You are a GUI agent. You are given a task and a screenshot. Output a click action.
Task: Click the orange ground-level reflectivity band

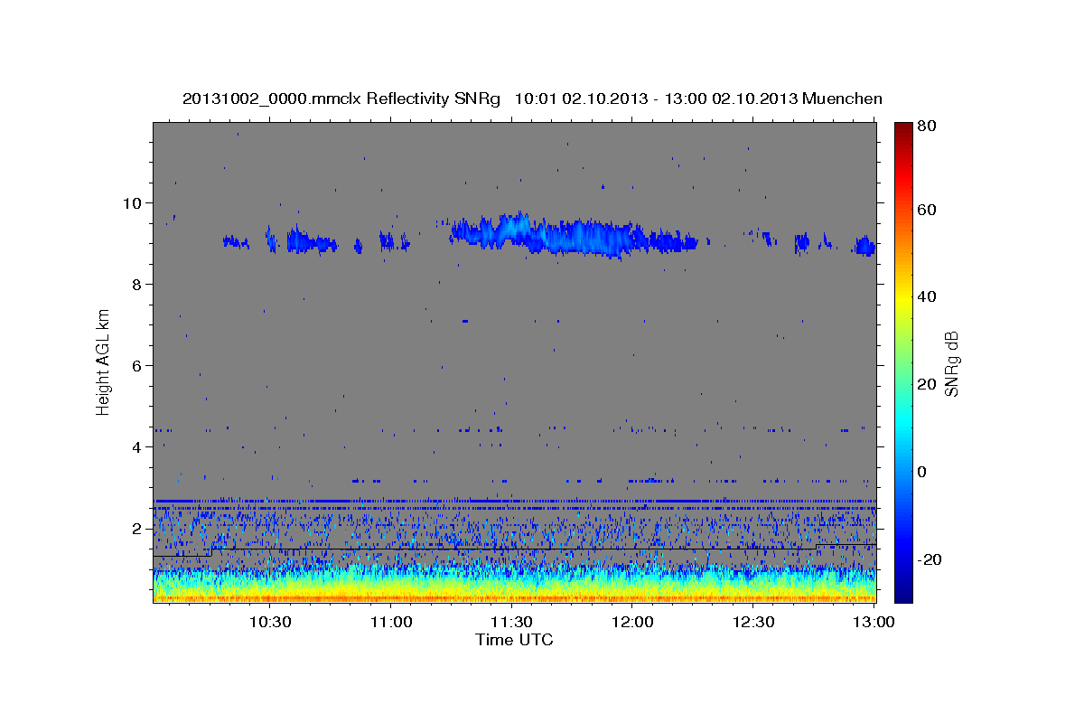tap(514, 596)
